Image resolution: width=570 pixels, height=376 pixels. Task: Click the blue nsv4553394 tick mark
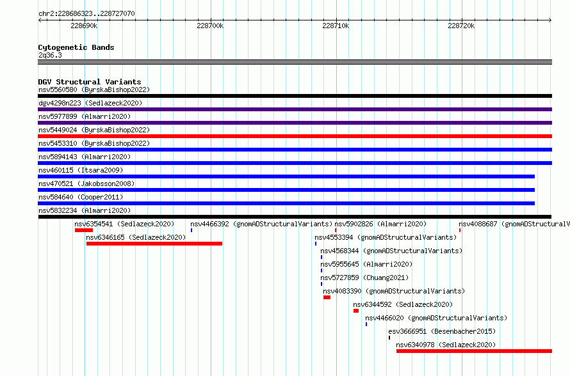[316, 244]
